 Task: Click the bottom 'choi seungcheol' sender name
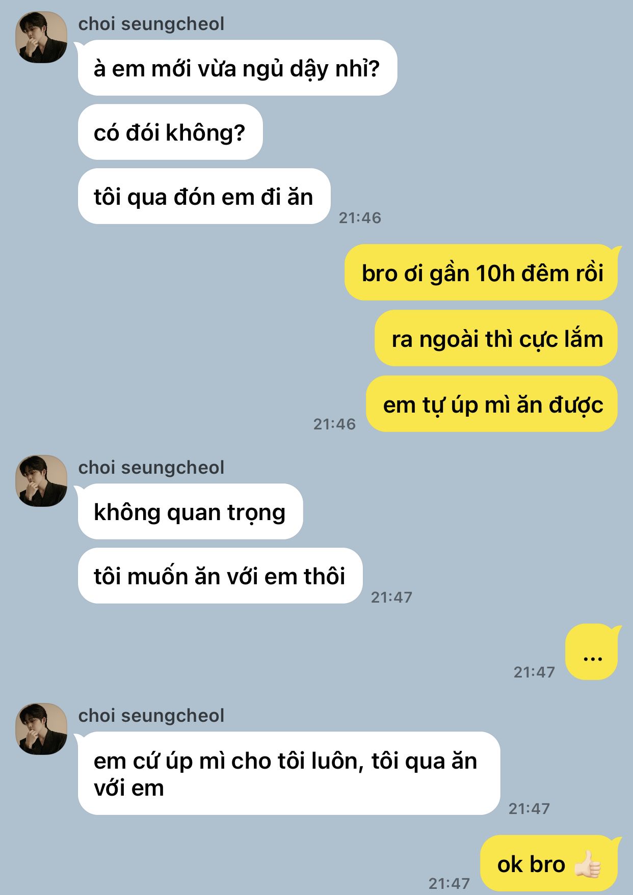pyautogui.click(x=151, y=716)
